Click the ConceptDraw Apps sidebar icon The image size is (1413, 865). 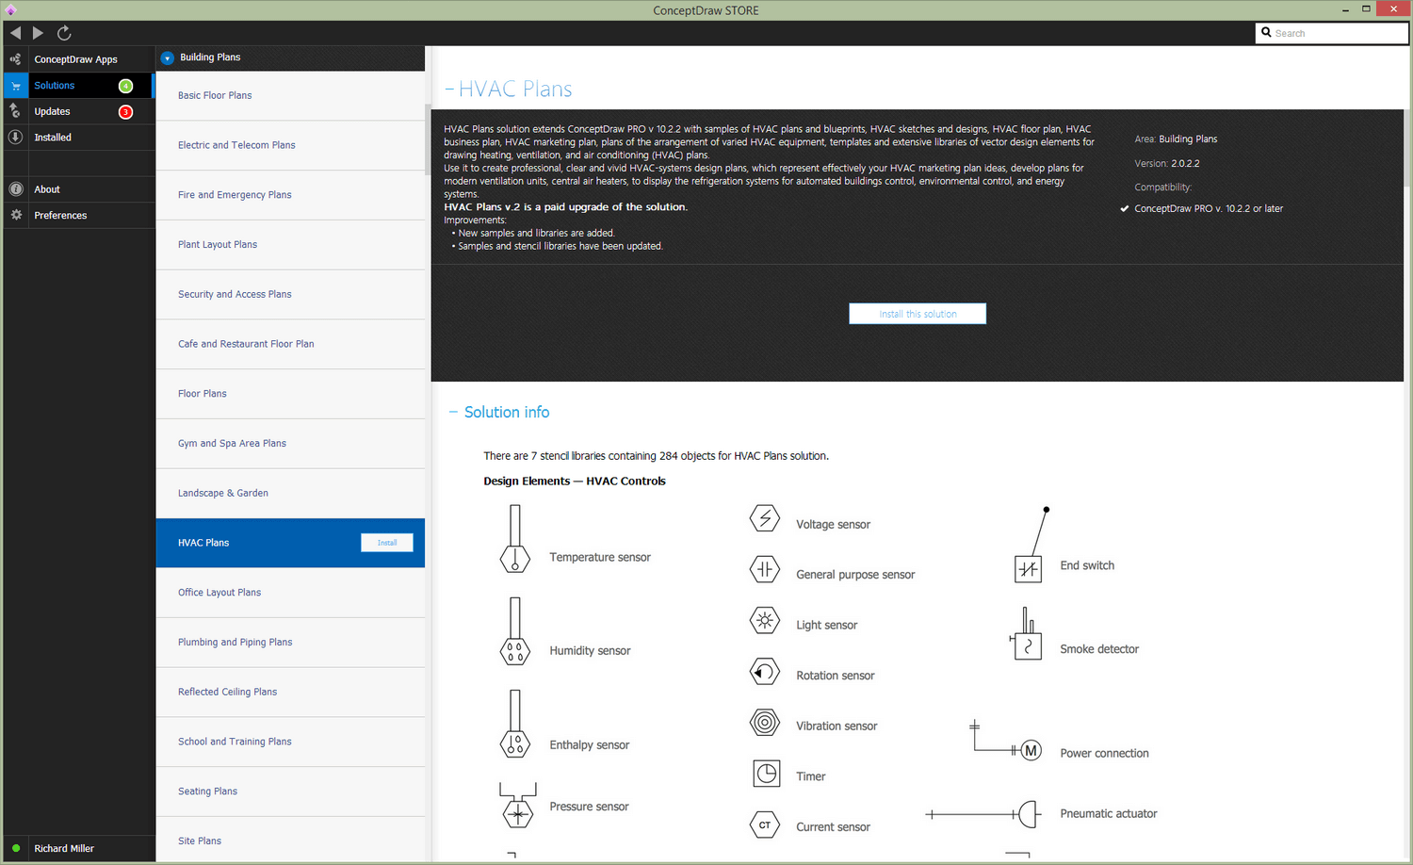[x=15, y=59]
